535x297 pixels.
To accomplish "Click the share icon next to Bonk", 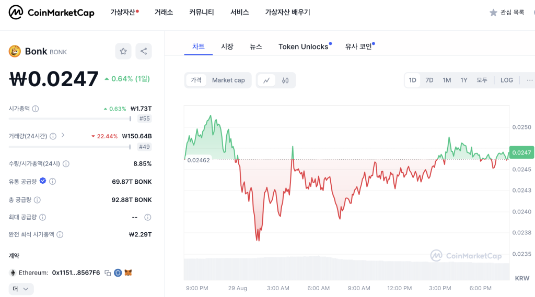I will tap(144, 51).
